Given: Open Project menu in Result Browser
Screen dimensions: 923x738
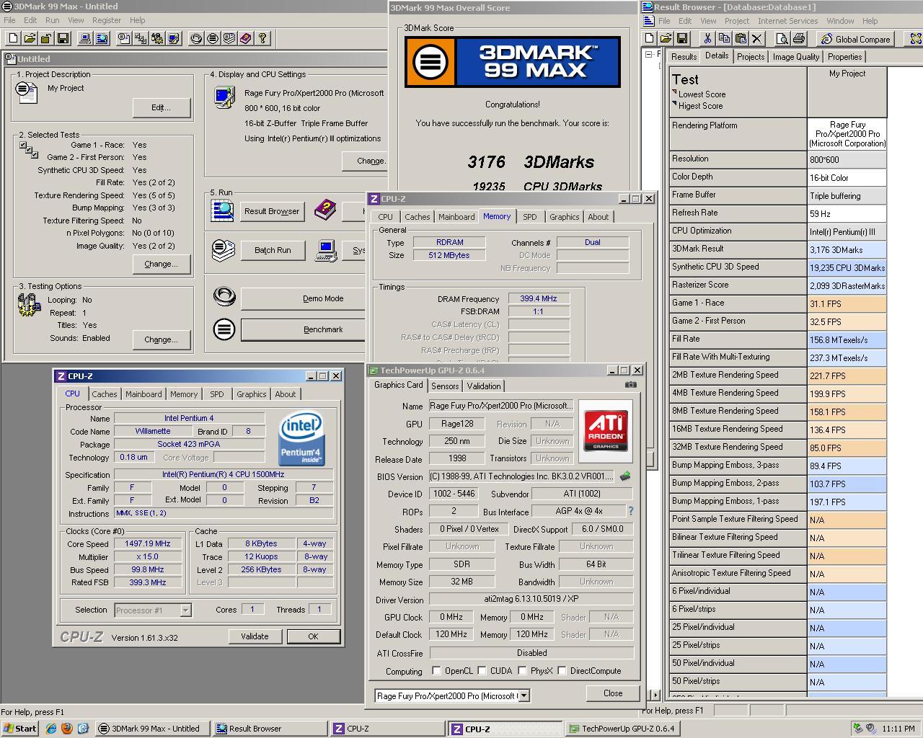Looking at the screenshot, I should click(736, 21).
